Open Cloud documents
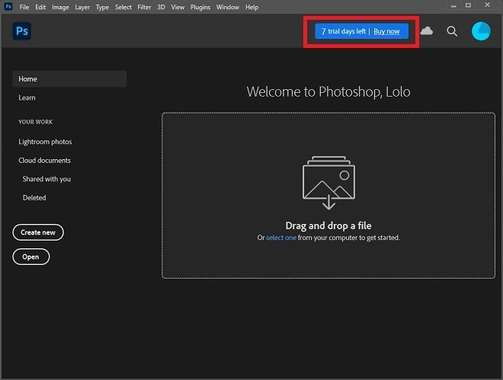The width and height of the screenshot is (503, 380). [45, 161]
